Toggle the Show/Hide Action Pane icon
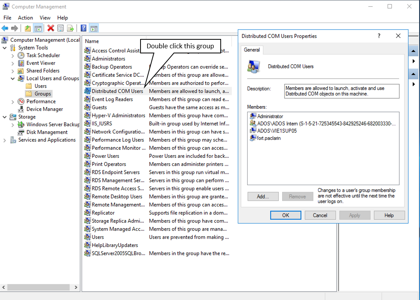 coord(93,28)
